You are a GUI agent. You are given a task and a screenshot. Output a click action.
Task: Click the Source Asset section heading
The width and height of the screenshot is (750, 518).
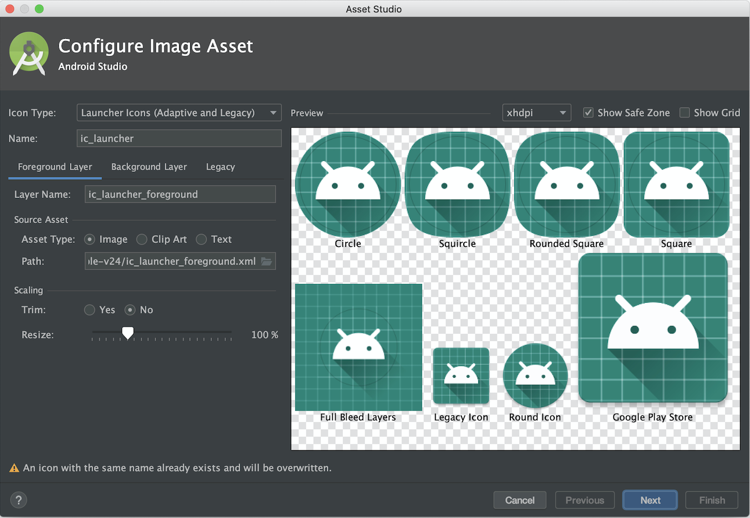pos(41,220)
